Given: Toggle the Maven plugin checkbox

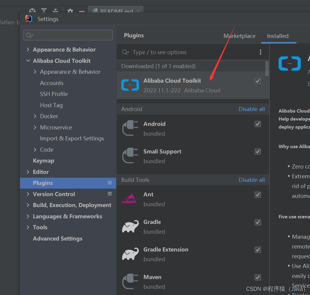Looking at the screenshot, I should coord(258,277).
